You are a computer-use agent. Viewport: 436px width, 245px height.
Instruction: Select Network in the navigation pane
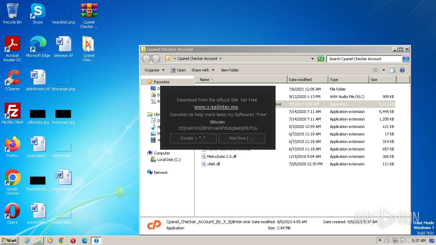click(161, 173)
